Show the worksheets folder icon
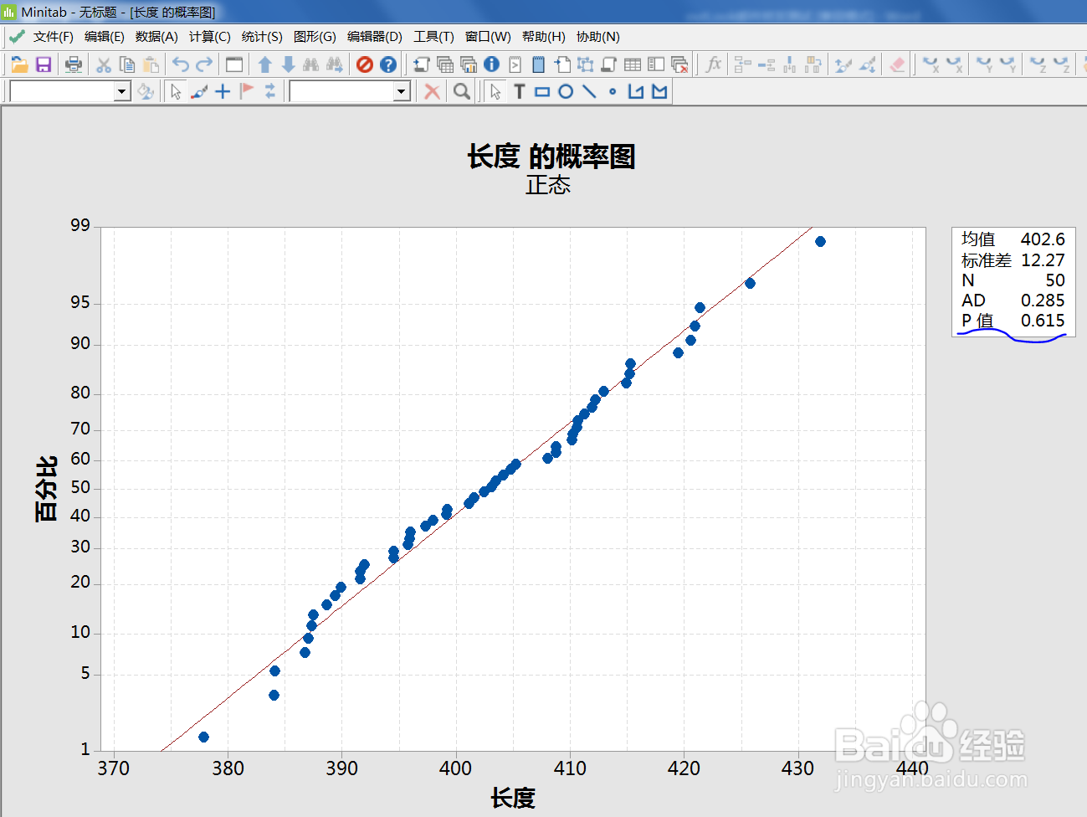This screenshot has height=817, width=1087. (445, 64)
